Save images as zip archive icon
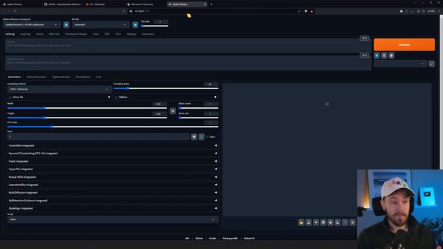 click(316, 223)
